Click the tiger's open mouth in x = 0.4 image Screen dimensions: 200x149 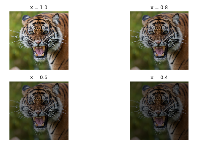[159, 122]
